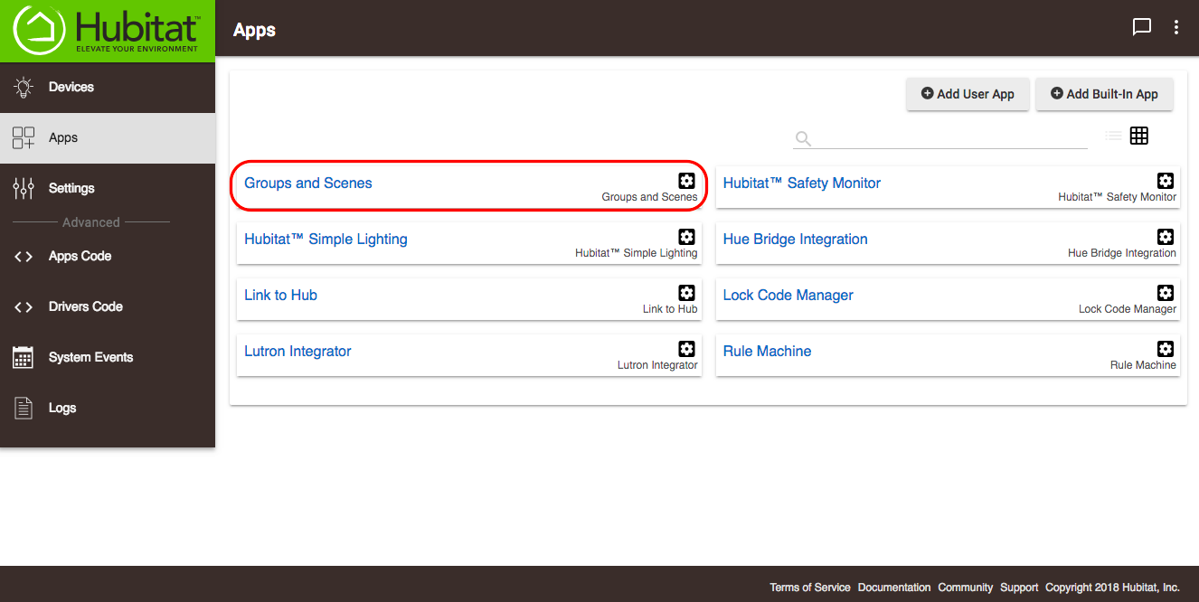Image resolution: width=1199 pixels, height=602 pixels.
Task: Click the Hubitat logo
Action: pos(107,31)
